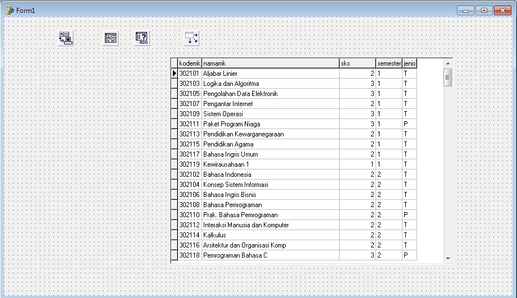Click the Bahasa Ingris Bisnis cell
Image resolution: width=517 pixels, height=298 pixels.
tap(271, 195)
